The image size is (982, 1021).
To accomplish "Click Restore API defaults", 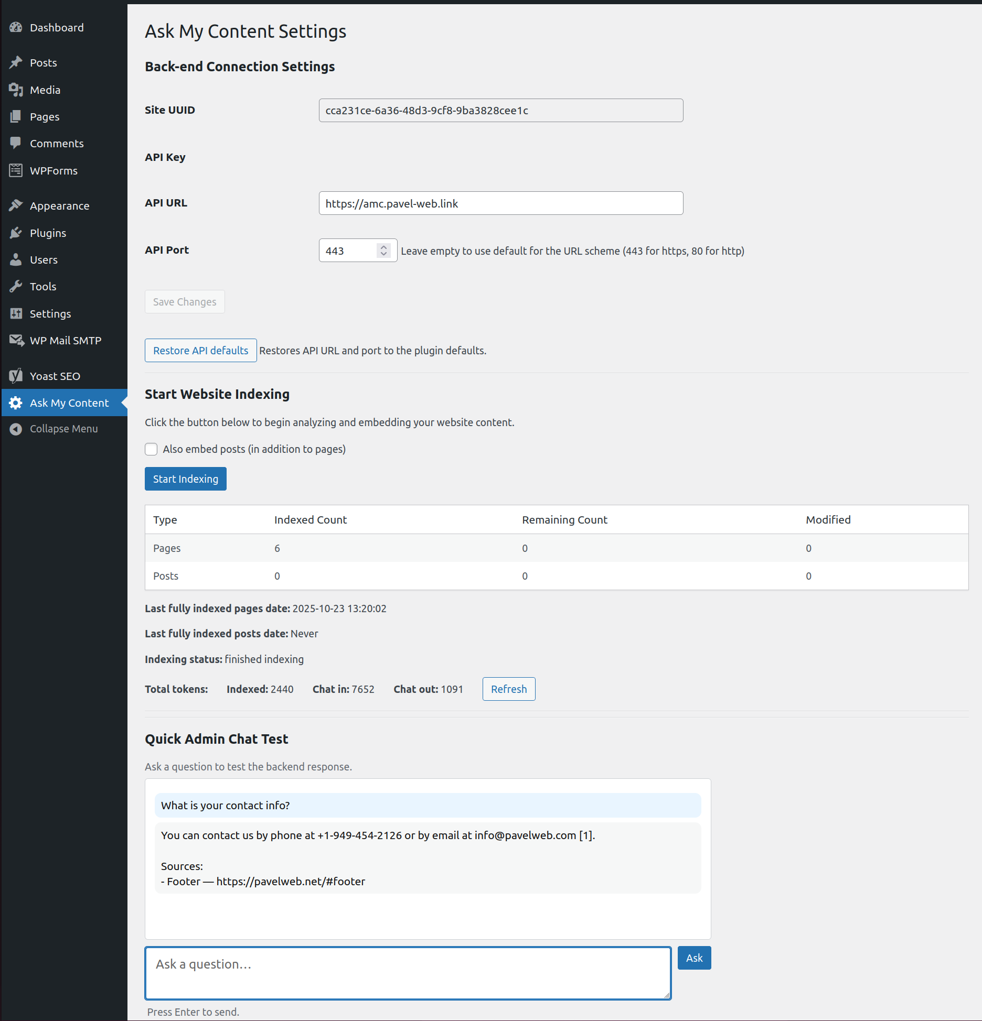I will [200, 350].
